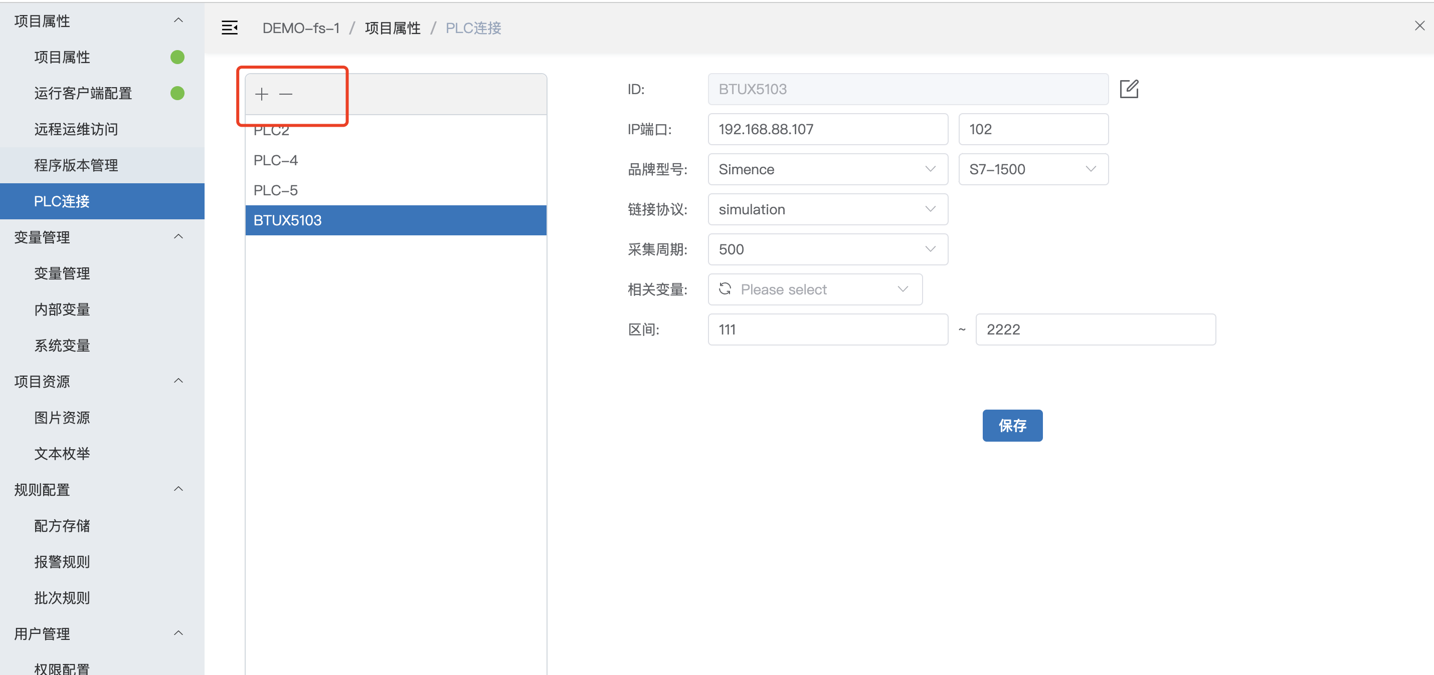Close the panel with the X icon
The height and width of the screenshot is (675, 1434).
coord(1419,26)
